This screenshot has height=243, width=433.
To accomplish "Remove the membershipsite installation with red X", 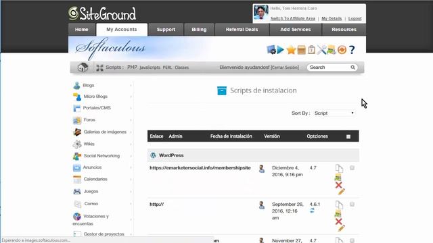I will [x=338, y=185].
